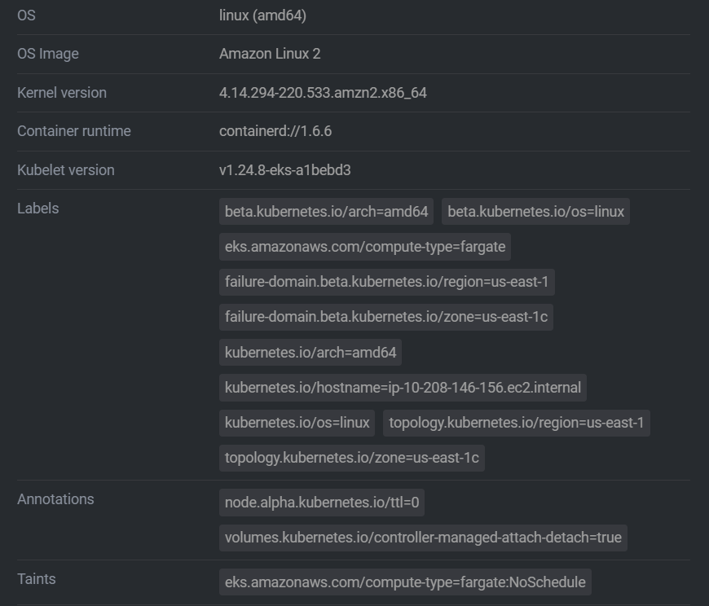Click the kubernetes.io/os=linux label chip

296,423
